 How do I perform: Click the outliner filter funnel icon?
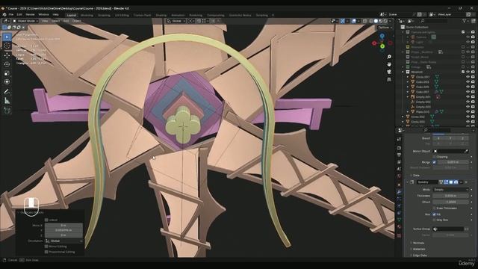click(x=465, y=21)
